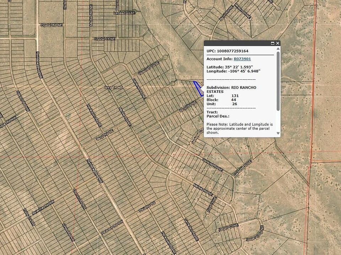Click the Jasper Loop NE label
Viewport: 341px width, 255px height.
255,233
